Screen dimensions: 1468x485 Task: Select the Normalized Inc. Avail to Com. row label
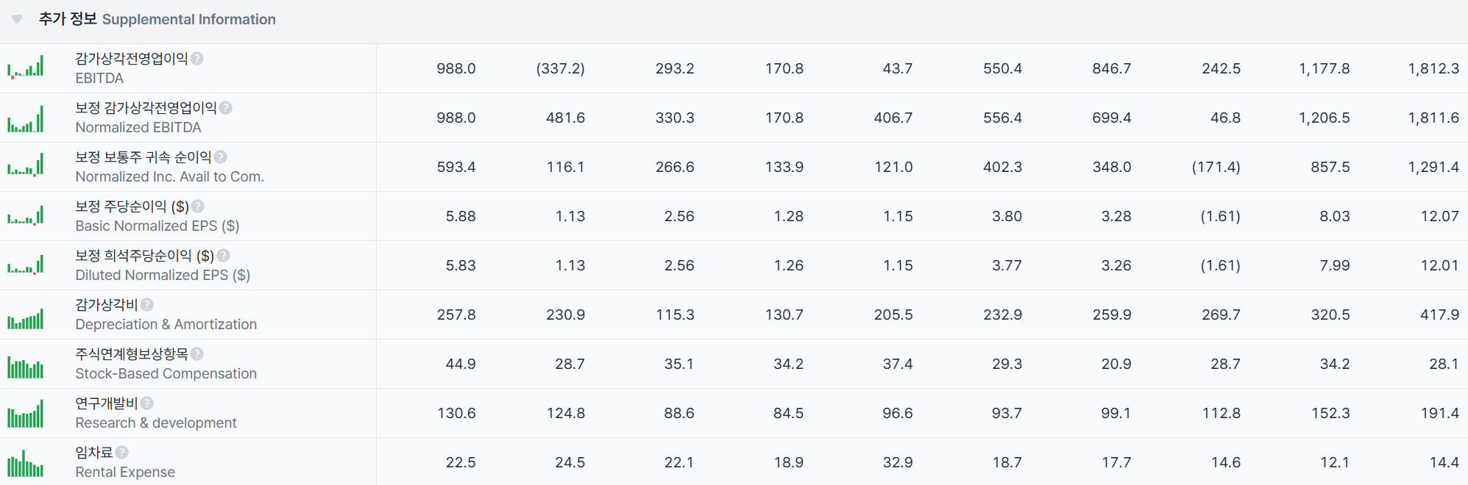pos(169,176)
